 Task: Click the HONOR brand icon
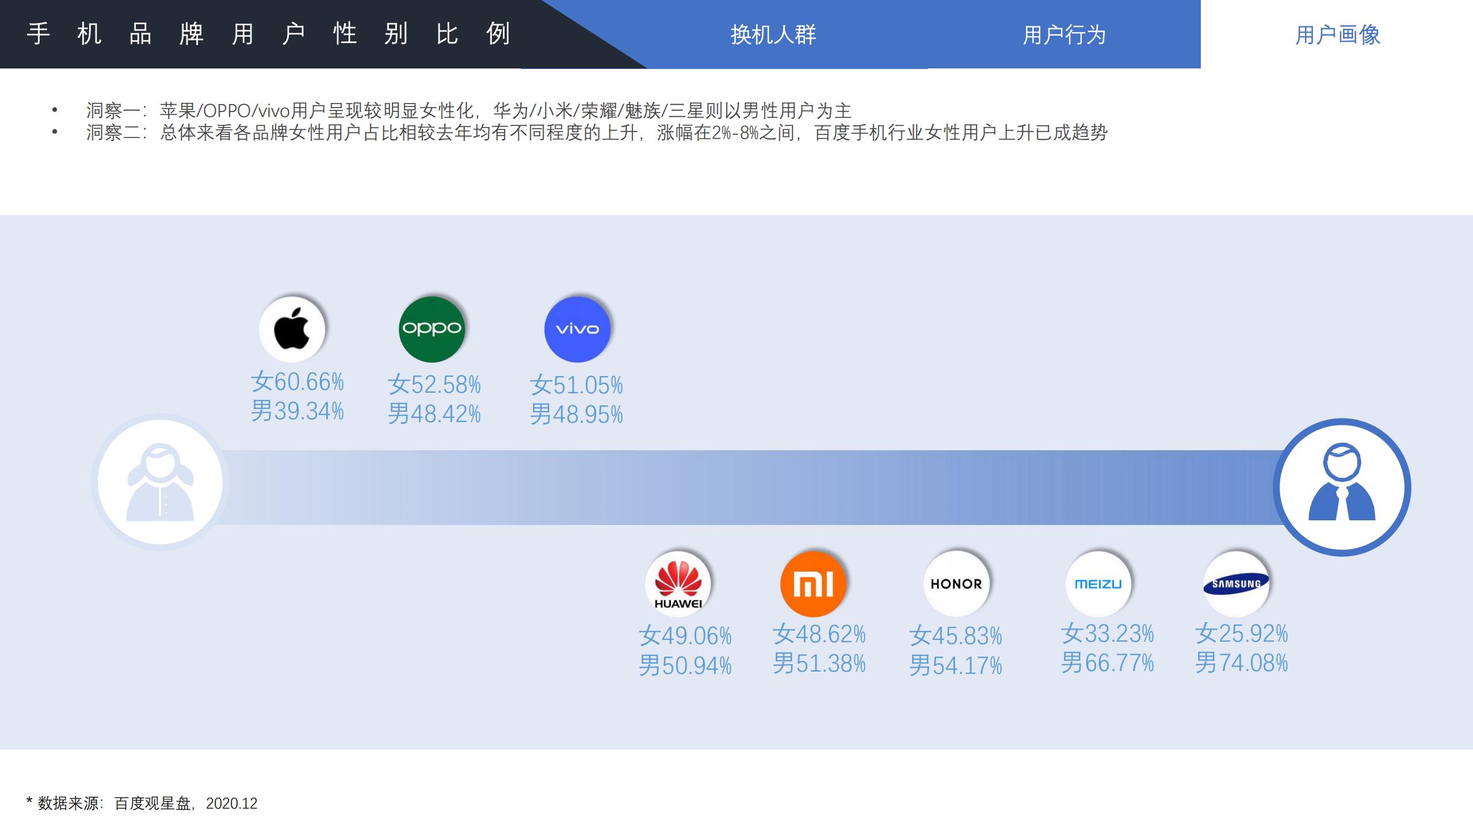957,583
